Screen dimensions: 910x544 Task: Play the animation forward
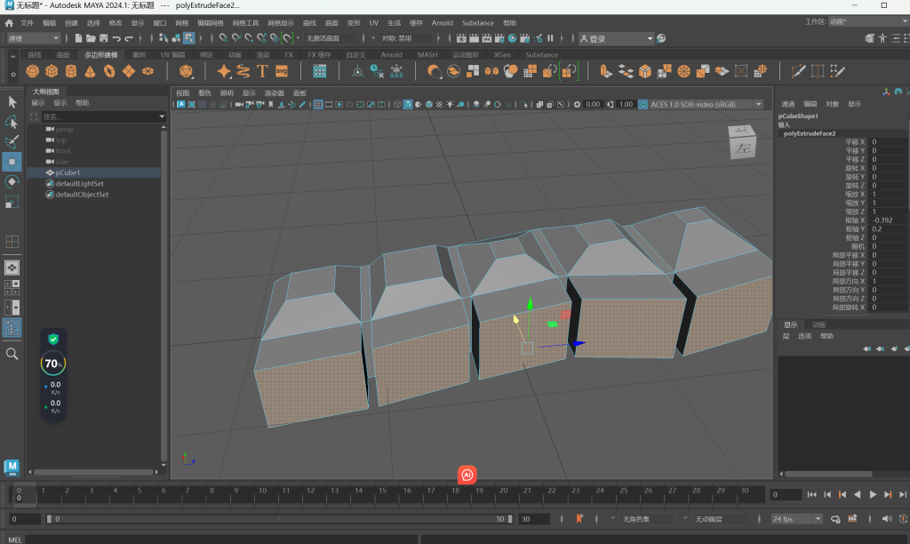click(x=873, y=494)
